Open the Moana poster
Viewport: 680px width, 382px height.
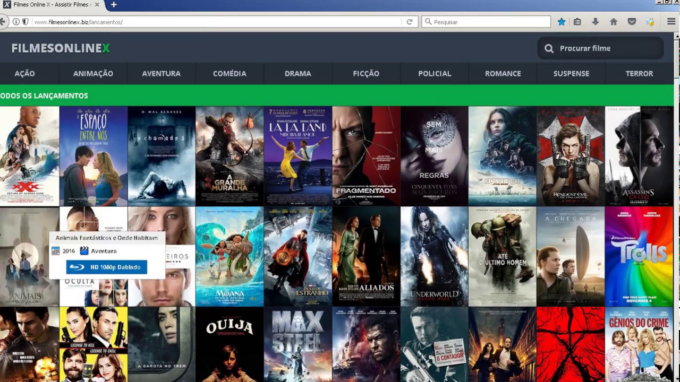pyautogui.click(x=229, y=256)
